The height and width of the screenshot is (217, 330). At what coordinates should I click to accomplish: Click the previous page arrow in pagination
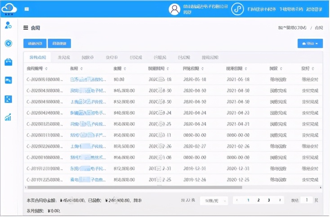[x=237, y=200]
